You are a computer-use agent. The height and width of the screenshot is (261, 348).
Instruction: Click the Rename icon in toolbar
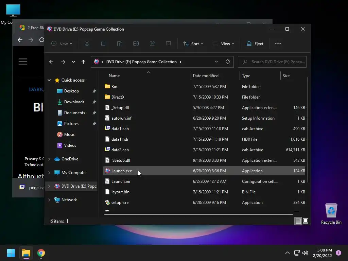[x=136, y=44]
